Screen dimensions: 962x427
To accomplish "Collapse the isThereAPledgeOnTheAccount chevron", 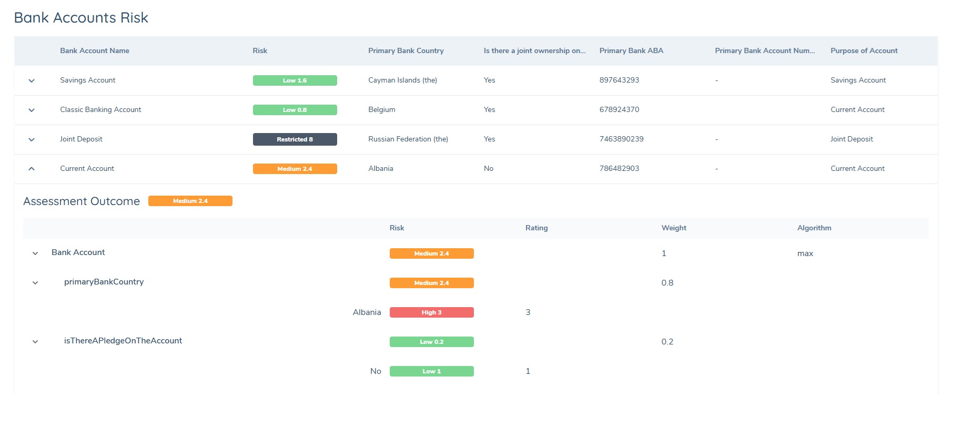I will tap(35, 342).
